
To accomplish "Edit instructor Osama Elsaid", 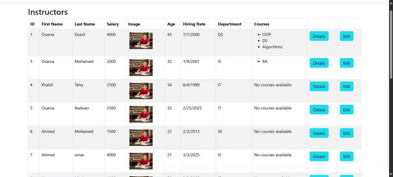I will coord(346,36).
